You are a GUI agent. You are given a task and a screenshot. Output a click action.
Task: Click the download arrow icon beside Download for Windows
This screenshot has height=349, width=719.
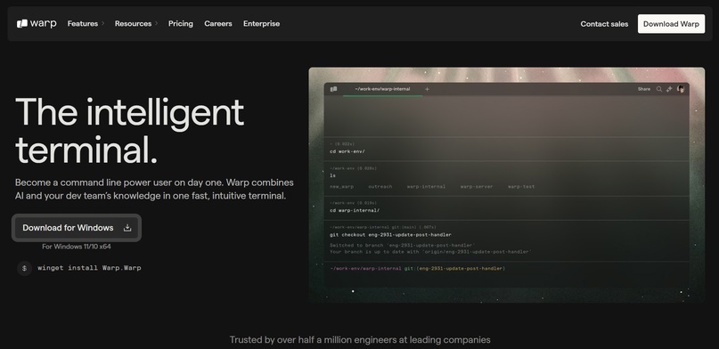pyautogui.click(x=127, y=228)
